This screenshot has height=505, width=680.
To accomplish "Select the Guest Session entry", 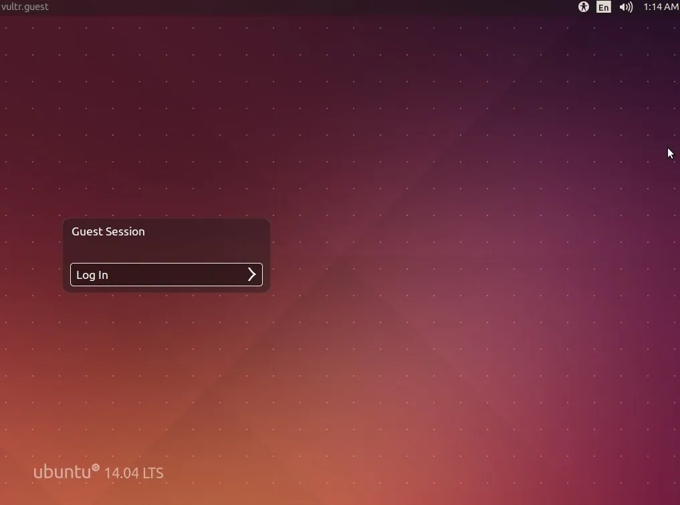I will tap(108, 231).
